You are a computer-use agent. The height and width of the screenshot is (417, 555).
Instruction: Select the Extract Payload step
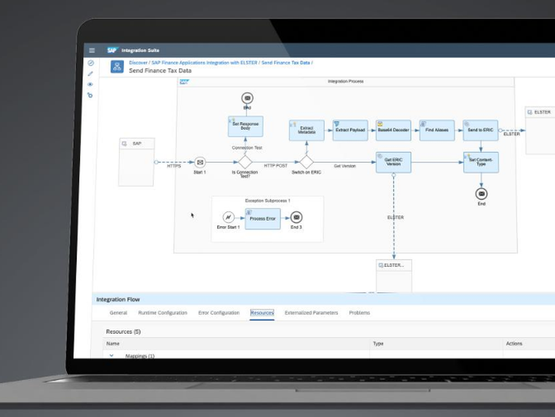tap(350, 130)
